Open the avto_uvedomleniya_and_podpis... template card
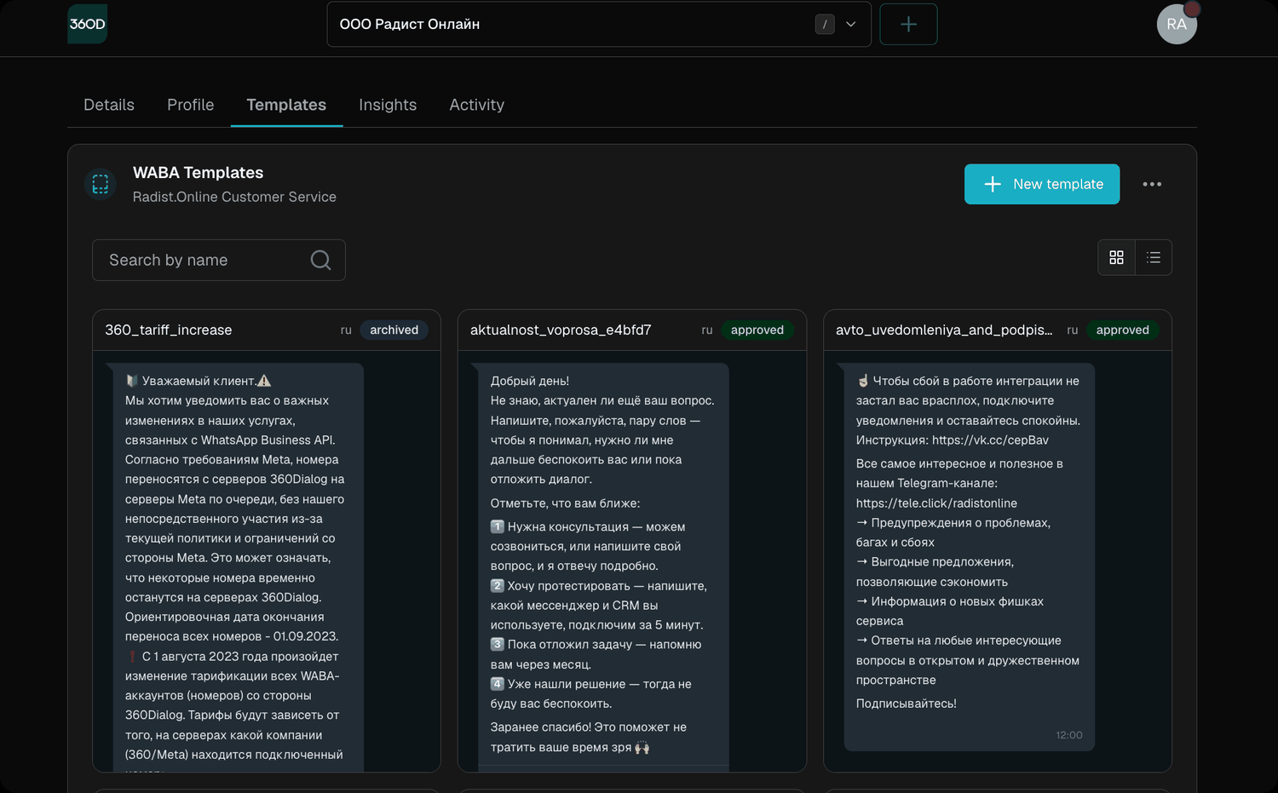 click(998, 541)
